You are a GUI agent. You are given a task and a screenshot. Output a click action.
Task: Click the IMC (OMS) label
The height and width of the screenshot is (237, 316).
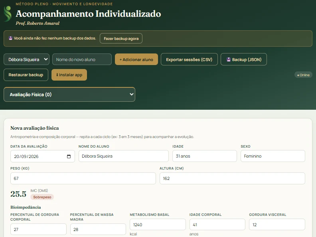39,190
